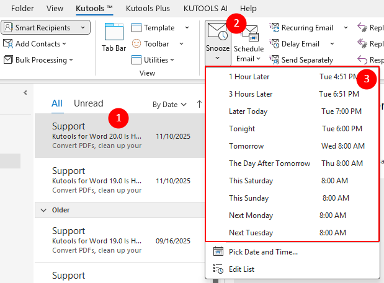Viewport: 384px width, 283px height.
Task: Snooze until This Sunday
Action: coord(292,198)
